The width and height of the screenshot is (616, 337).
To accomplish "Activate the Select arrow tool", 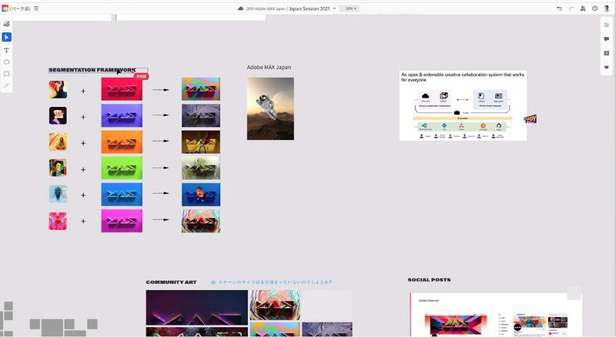I will pyautogui.click(x=7, y=37).
